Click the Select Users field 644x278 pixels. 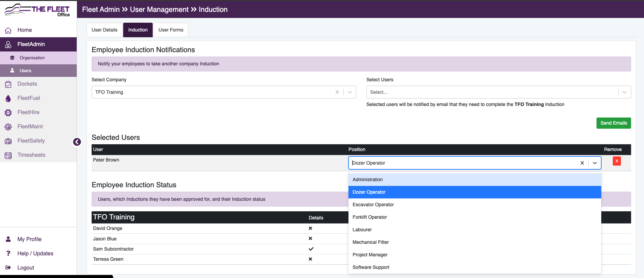(498, 92)
